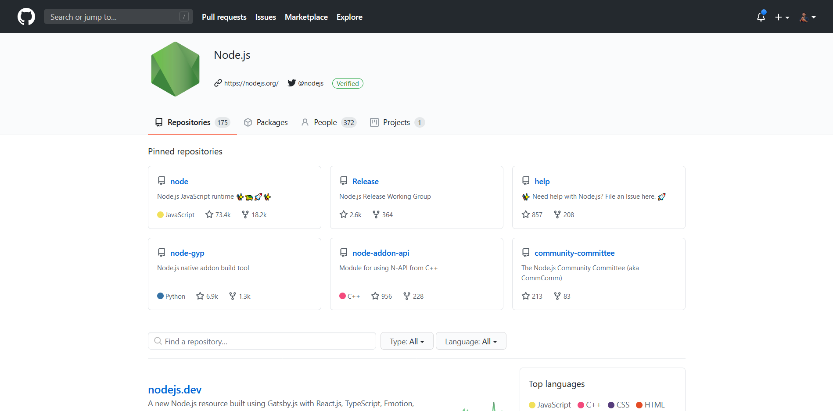Click the Packages cube icon
The width and height of the screenshot is (833, 411).
pyautogui.click(x=248, y=122)
